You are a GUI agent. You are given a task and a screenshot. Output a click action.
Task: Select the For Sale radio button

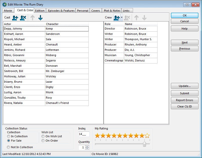point(9,141)
